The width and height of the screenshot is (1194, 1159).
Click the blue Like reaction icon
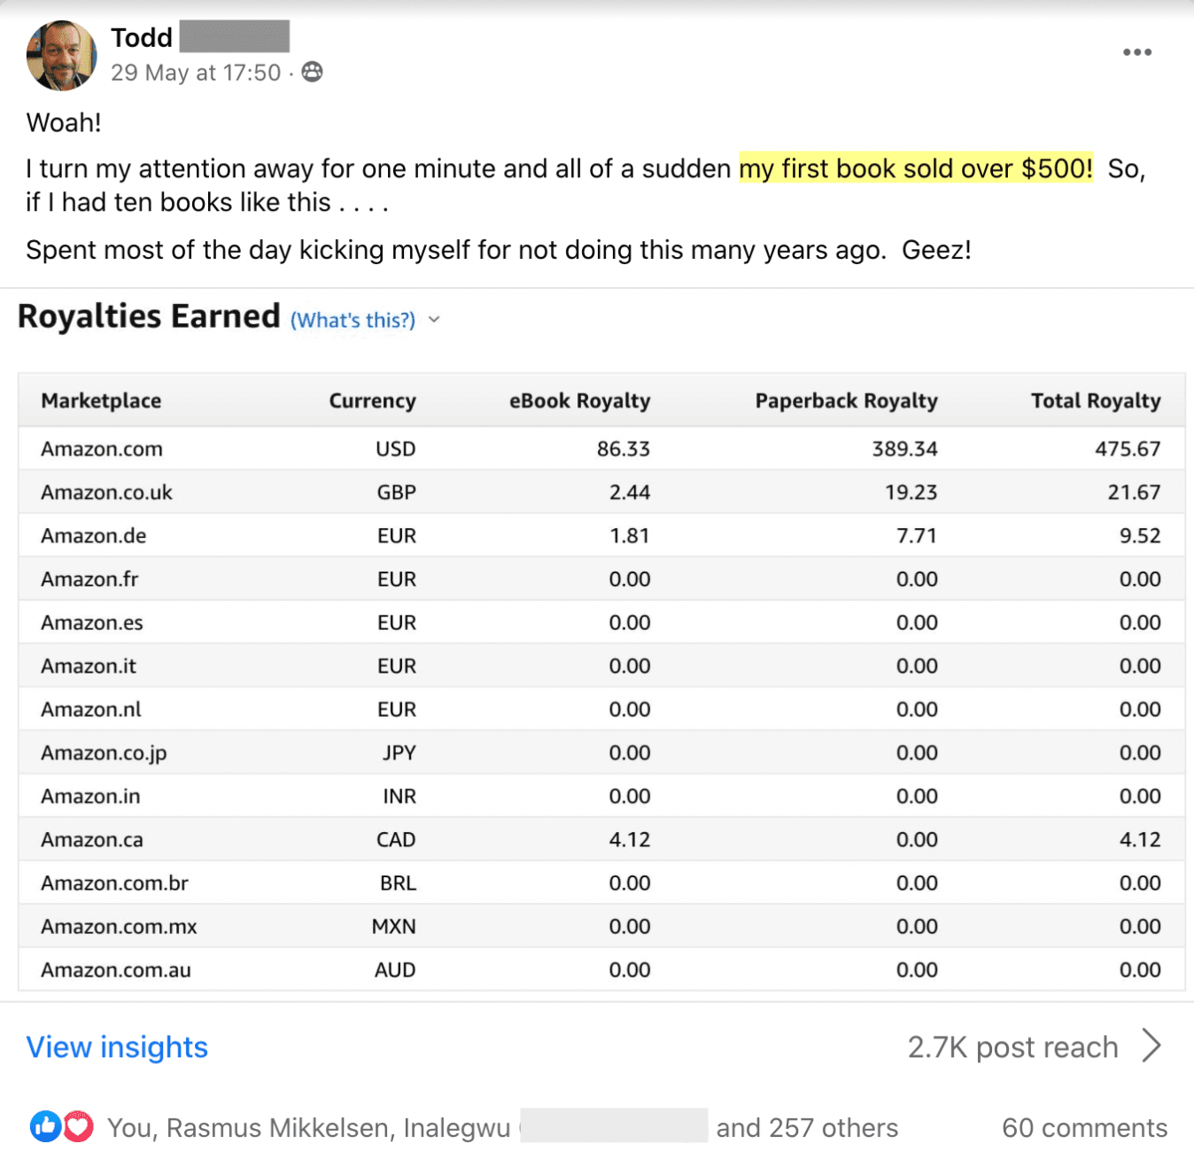coord(45,1126)
